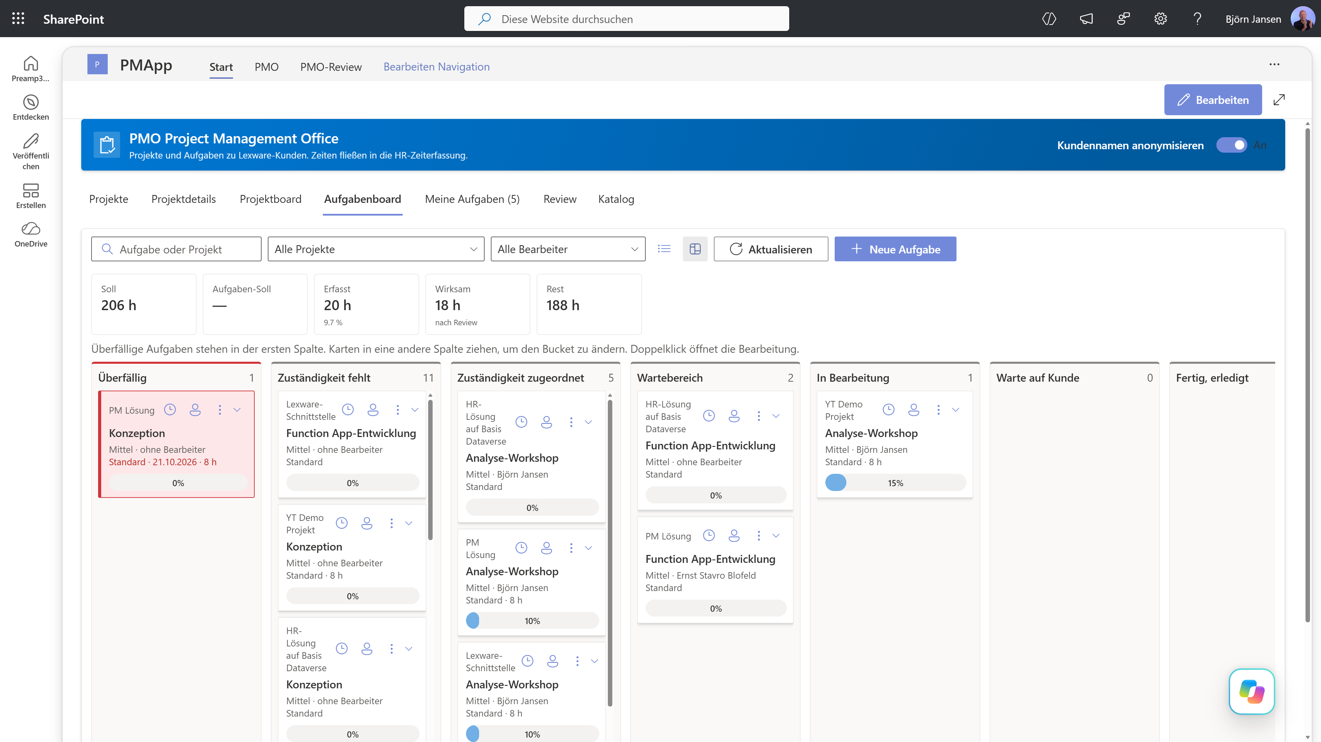Click the Bearbeiten Navigation link
The height and width of the screenshot is (742, 1321).
(x=436, y=67)
